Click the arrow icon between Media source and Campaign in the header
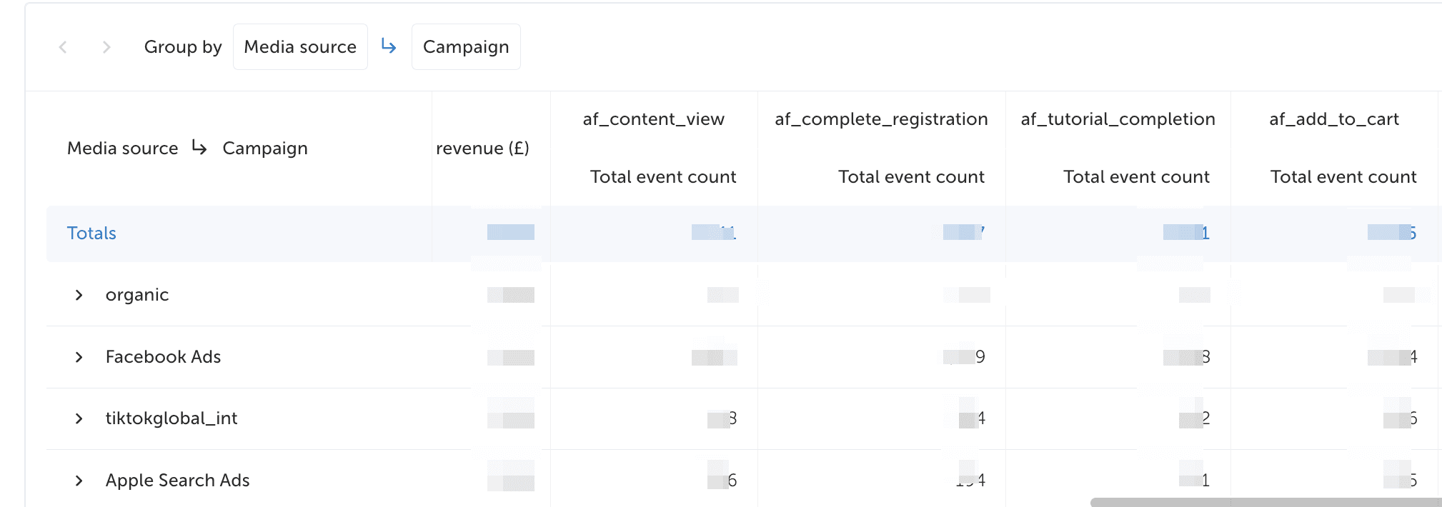This screenshot has width=1442, height=507. coord(199,148)
